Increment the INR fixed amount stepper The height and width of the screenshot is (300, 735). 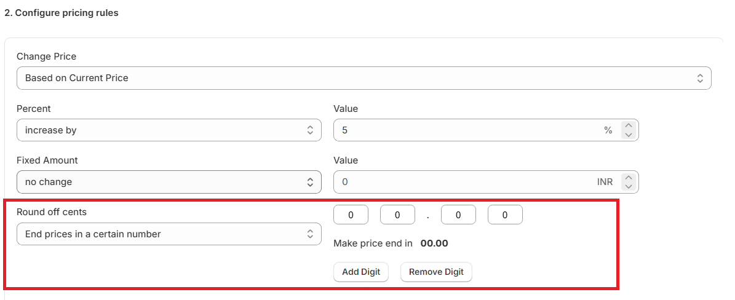(629, 177)
